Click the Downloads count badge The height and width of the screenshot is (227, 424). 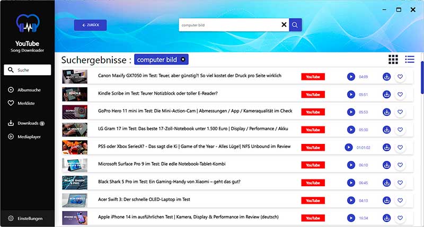point(42,123)
